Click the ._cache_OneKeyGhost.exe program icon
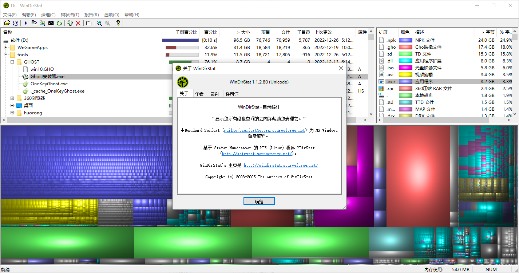Screen dimensions: 519x273 tap(25, 91)
